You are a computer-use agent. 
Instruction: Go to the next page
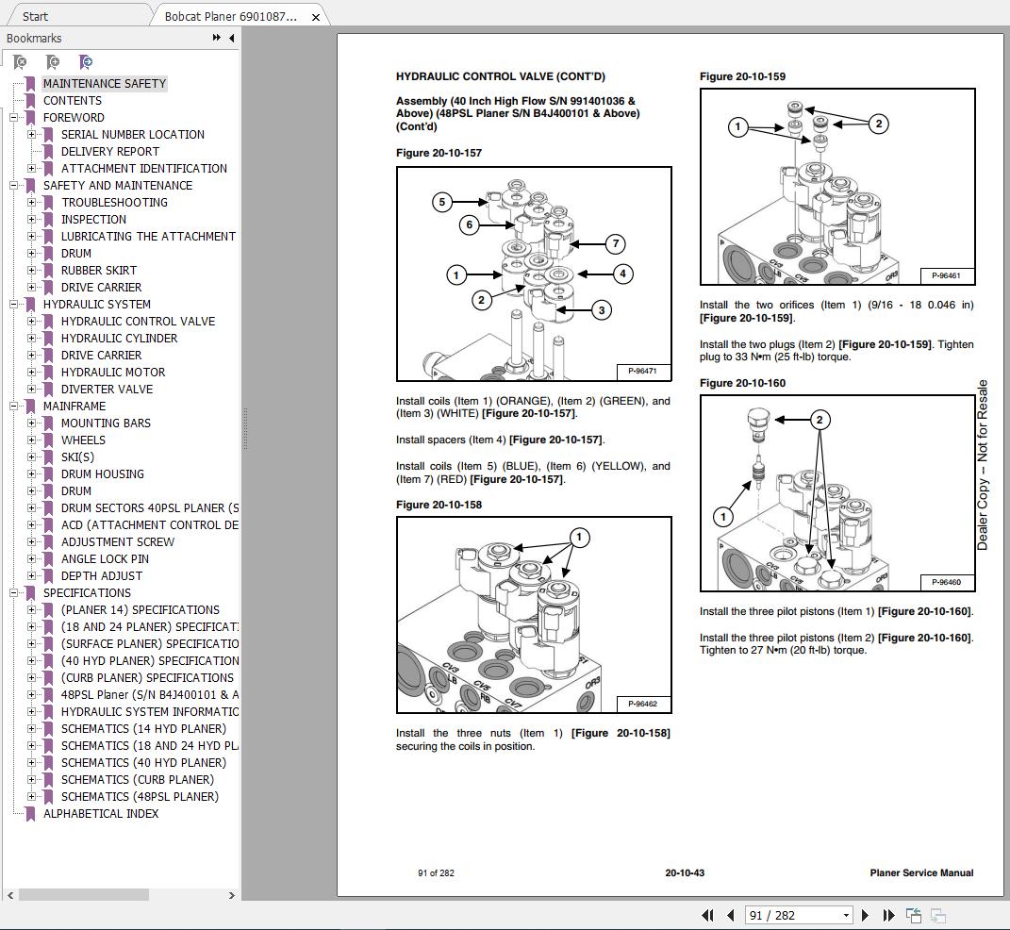[x=865, y=915]
